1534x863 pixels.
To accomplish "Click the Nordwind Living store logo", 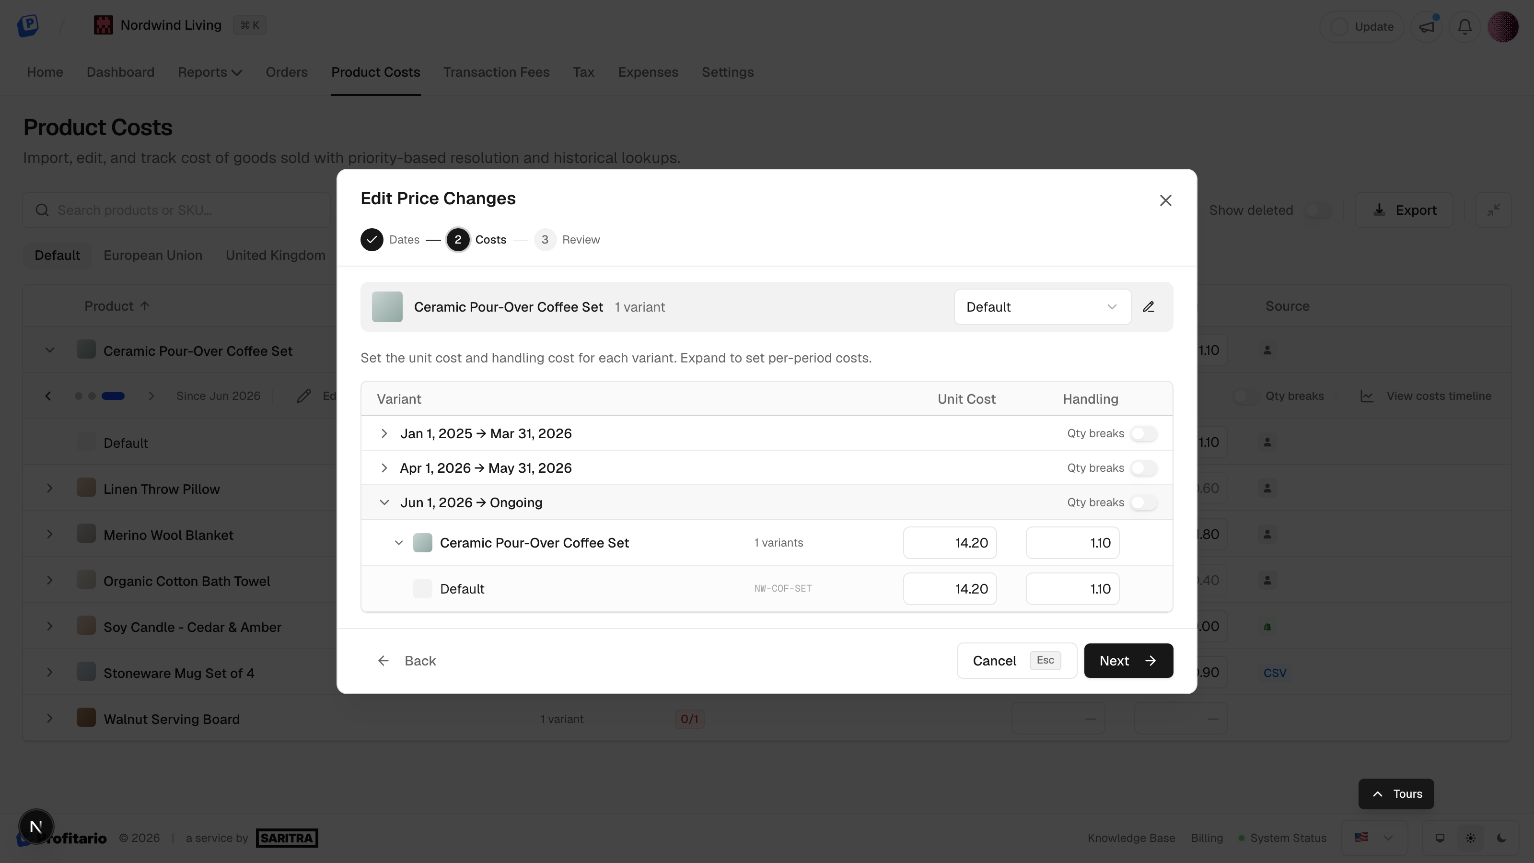I will click(103, 25).
